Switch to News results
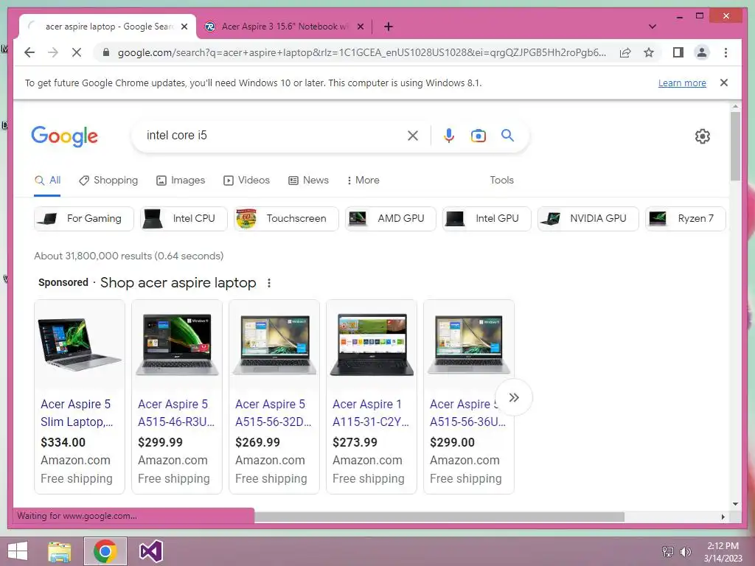Image resolution: width=755 pixels, height=566 pixels. coord(308,180)
